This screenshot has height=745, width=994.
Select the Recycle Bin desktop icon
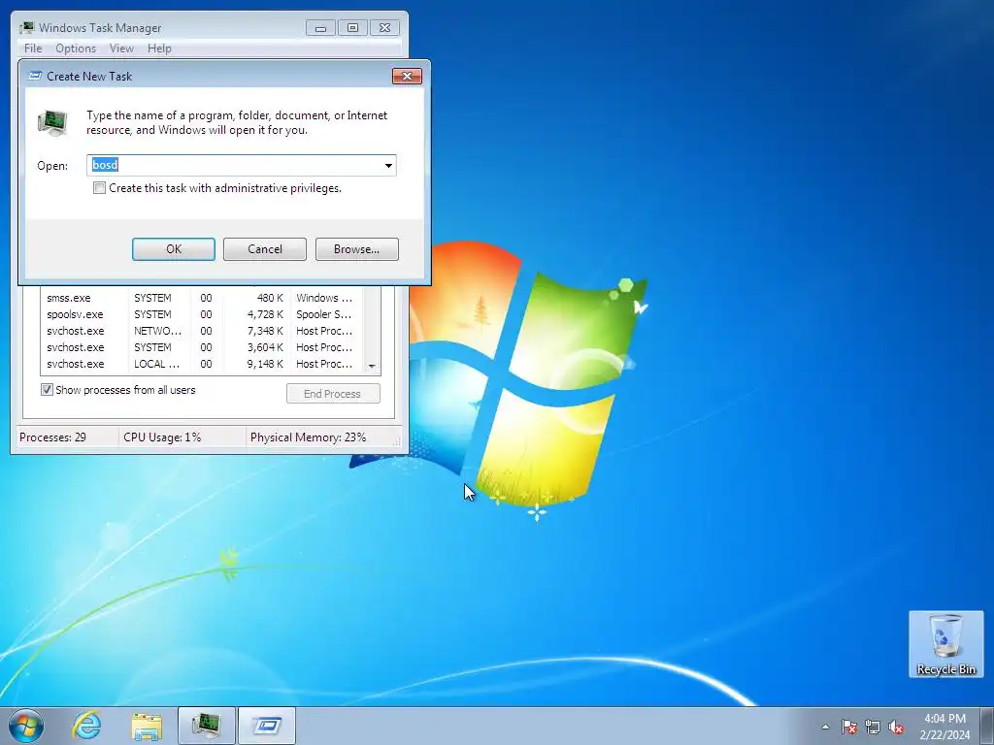[x=945, y=644]
